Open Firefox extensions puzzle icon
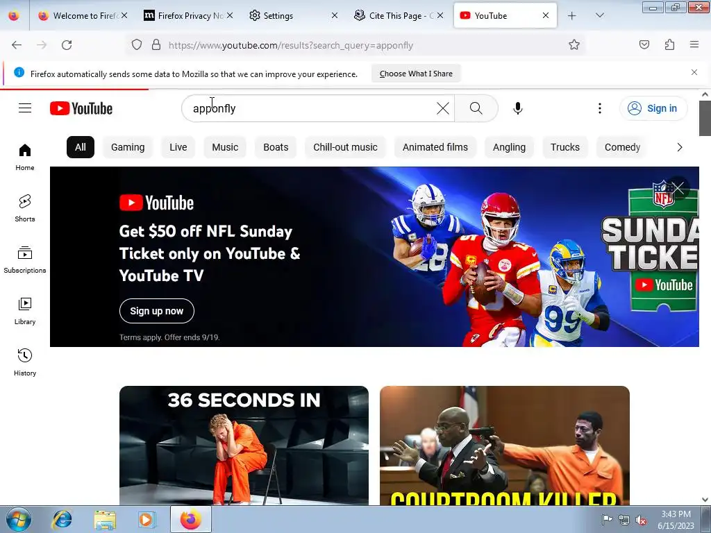This screenshot has width=711, height=533. (669, 44)
